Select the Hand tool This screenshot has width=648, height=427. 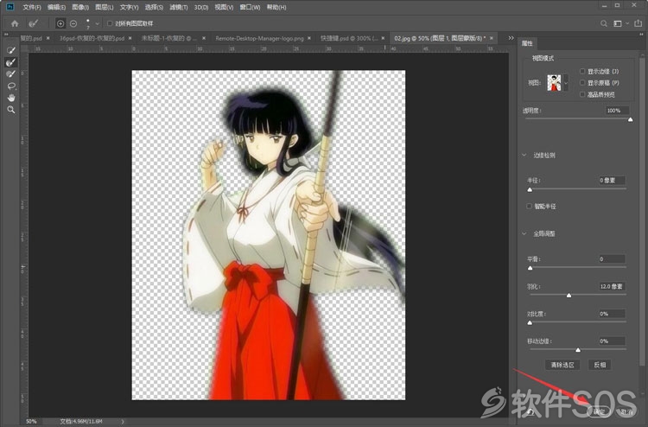pos(11,98)
